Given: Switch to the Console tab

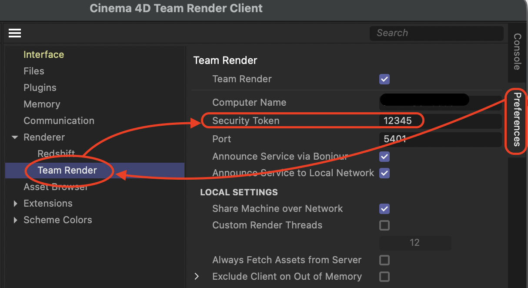Looking at the screenshot, I should [x=517, y=51].
